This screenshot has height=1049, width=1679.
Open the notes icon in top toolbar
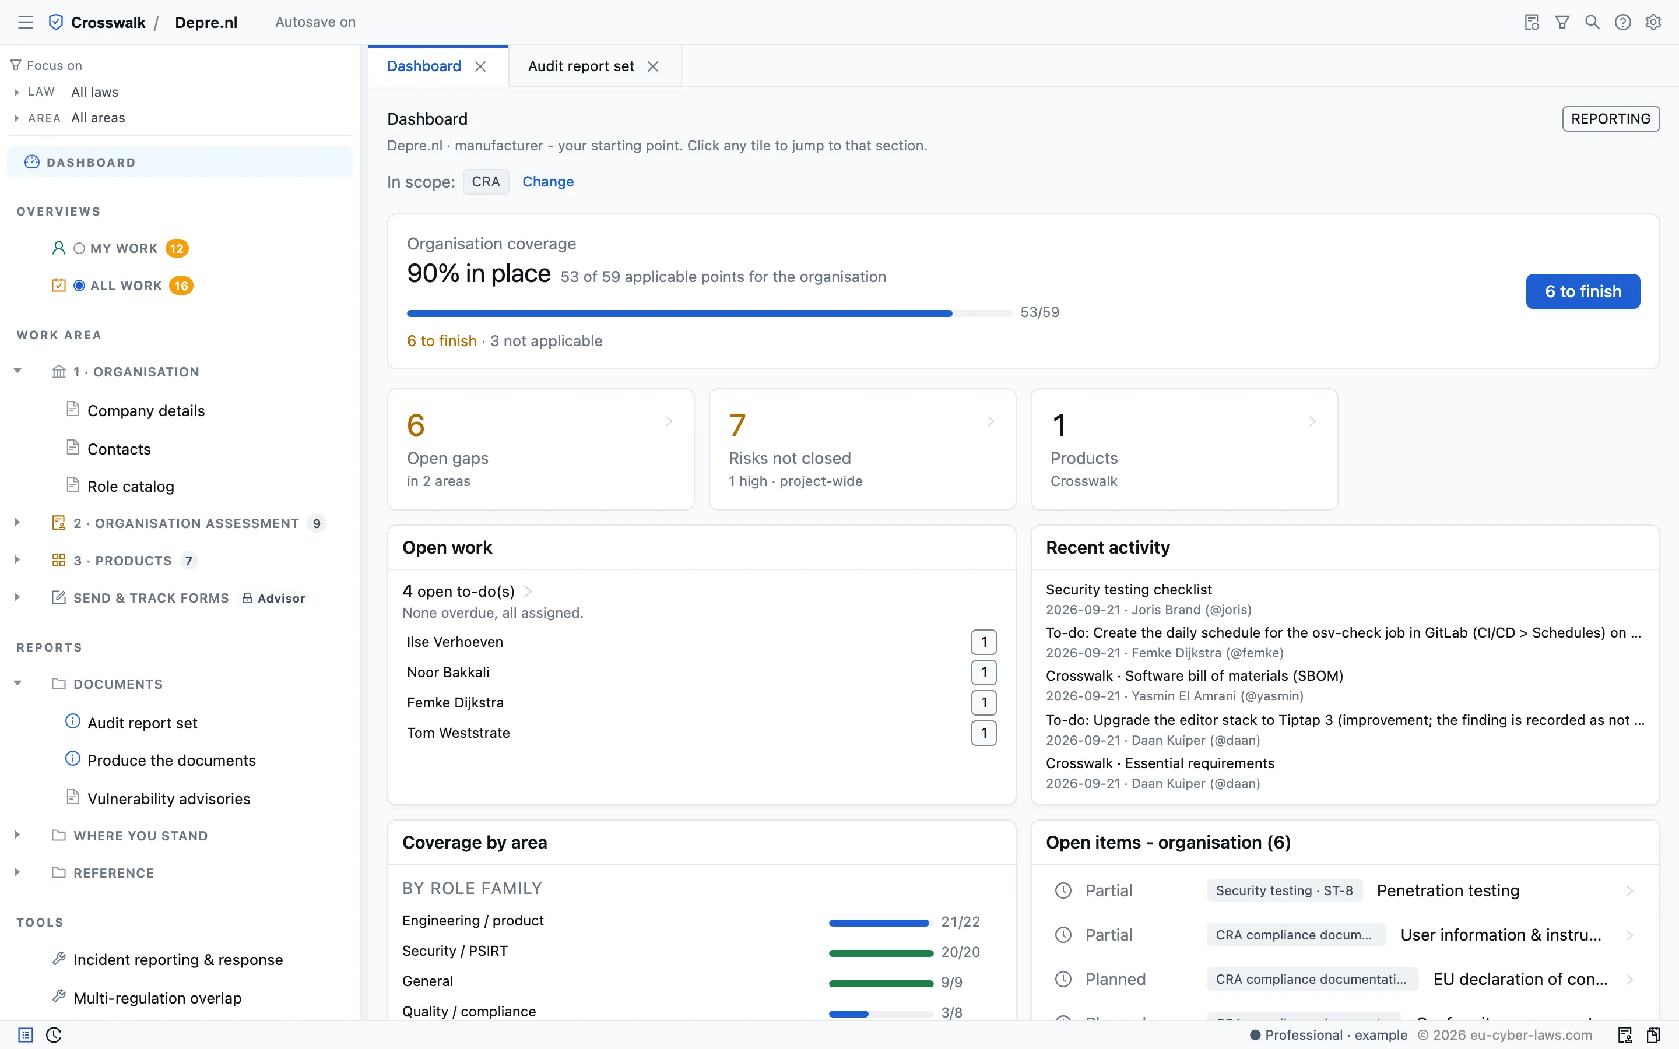(x=1532, y=22)
